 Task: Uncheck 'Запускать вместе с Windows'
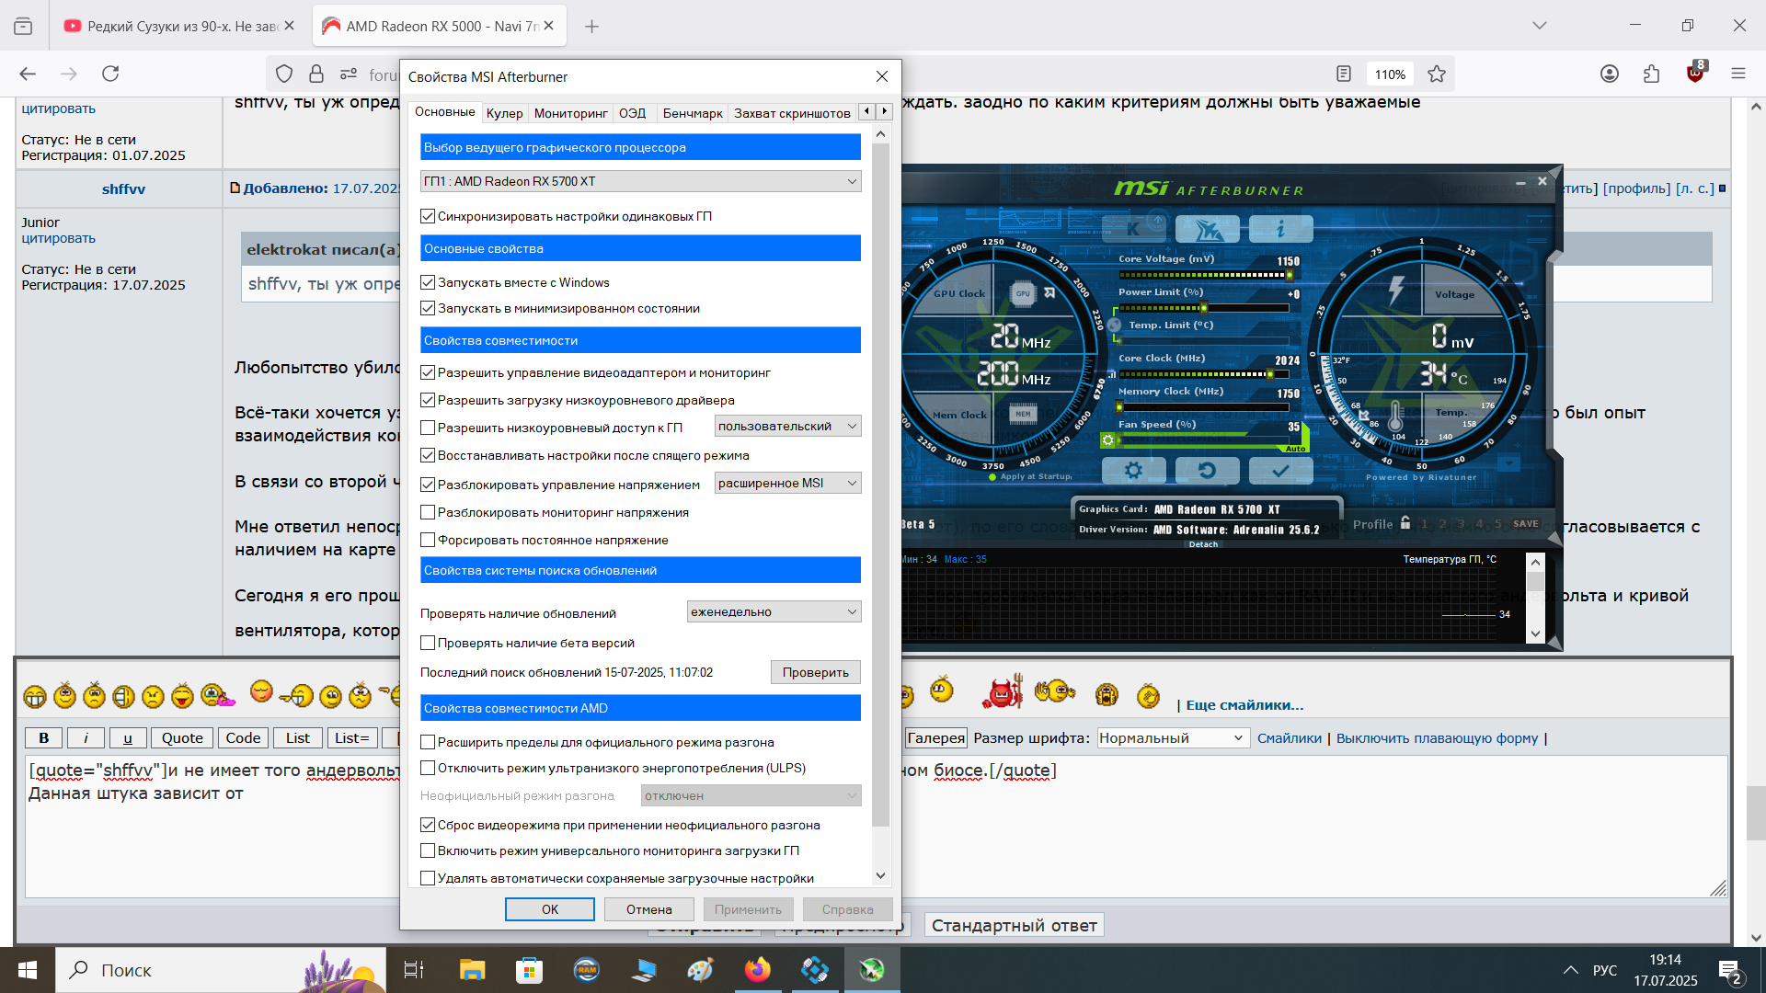pos(428,282)
